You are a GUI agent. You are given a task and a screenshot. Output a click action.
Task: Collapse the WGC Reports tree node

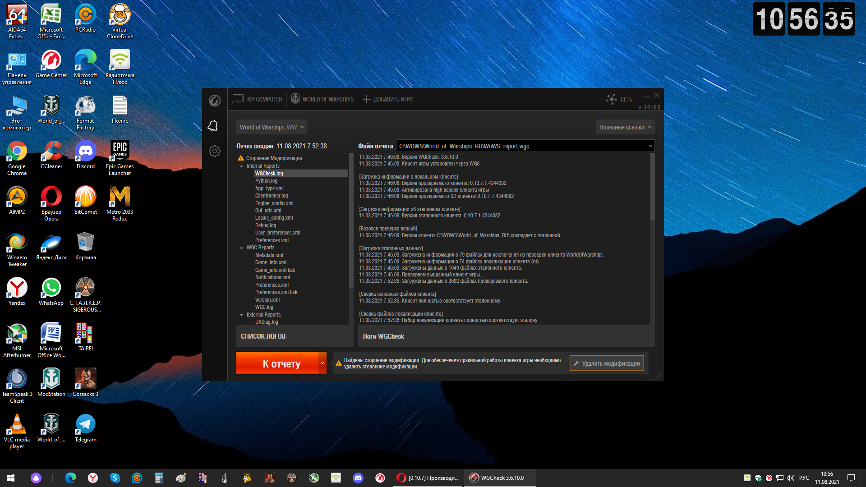[x=242, y=248]
